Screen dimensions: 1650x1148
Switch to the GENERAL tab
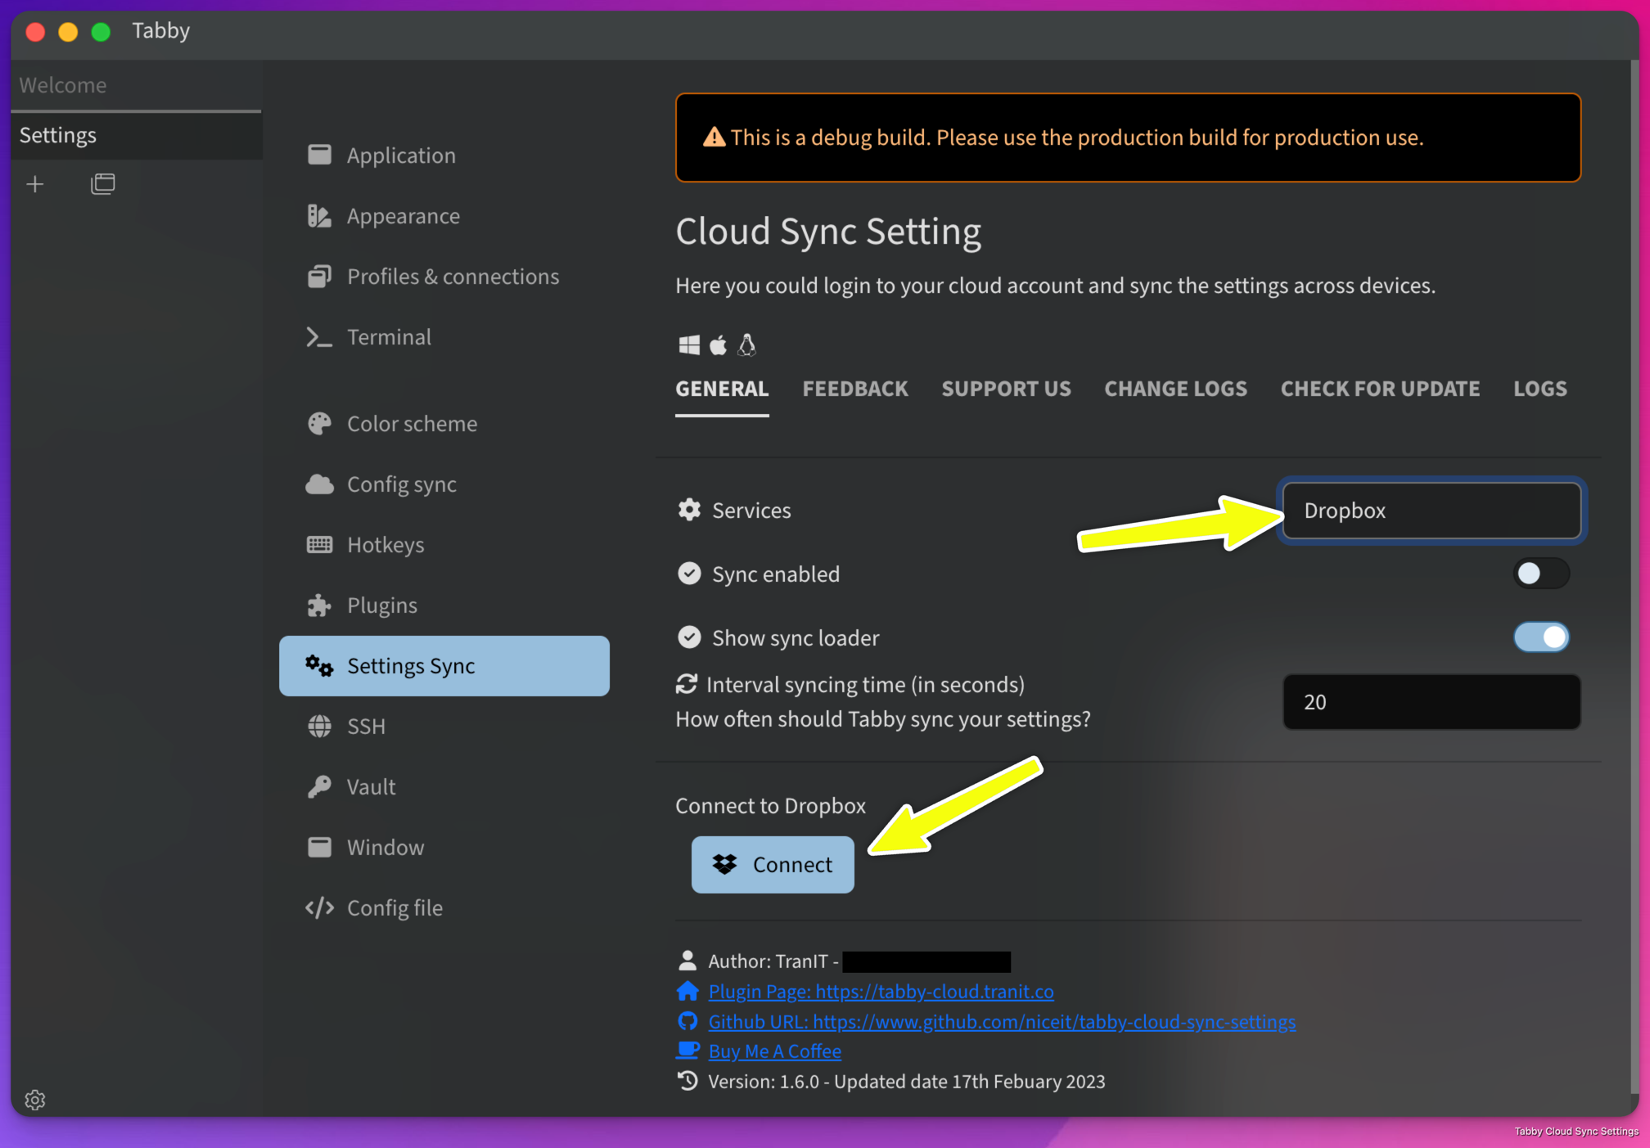[722, 389]
